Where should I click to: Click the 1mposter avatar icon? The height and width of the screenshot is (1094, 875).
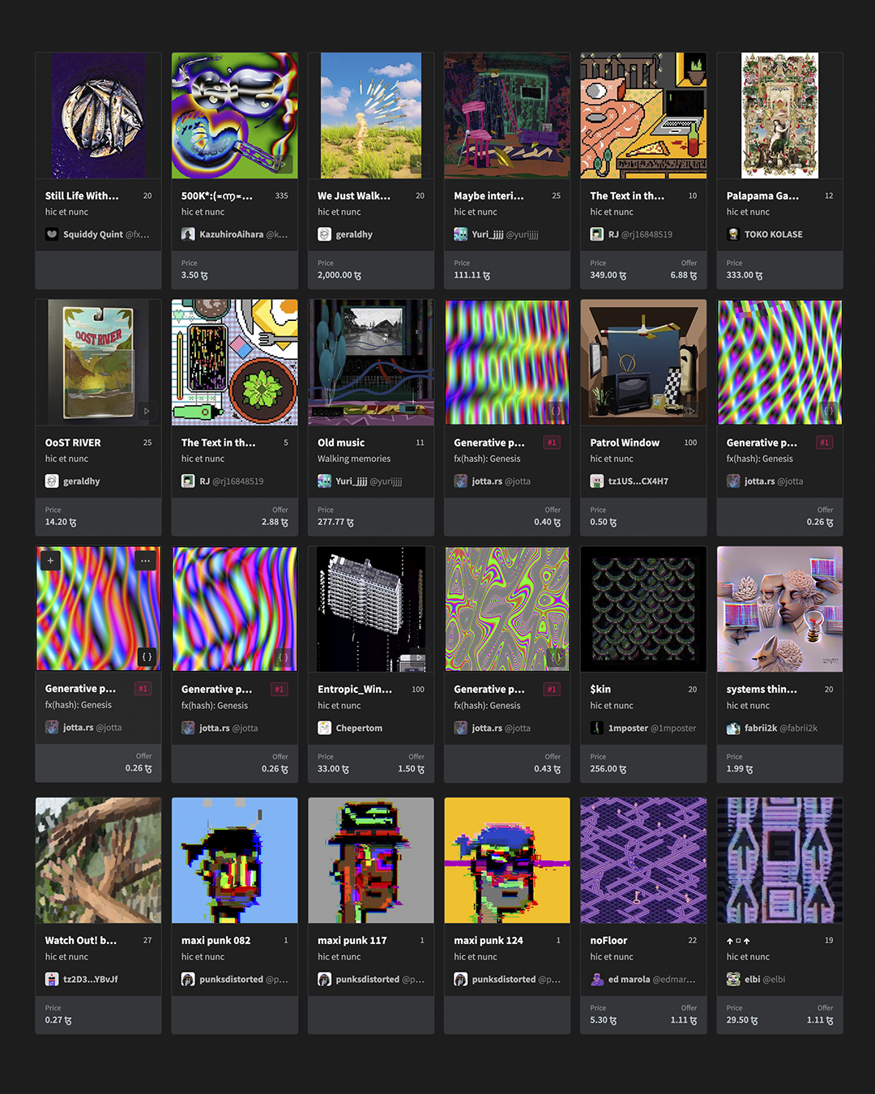[x=596, y=728]
